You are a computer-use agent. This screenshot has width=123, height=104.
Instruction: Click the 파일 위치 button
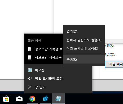click(x=114, y=64)
